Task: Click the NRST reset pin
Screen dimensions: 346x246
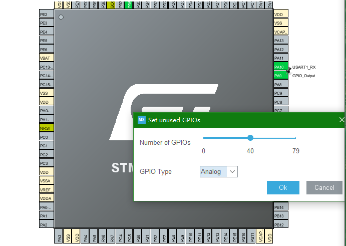Action: tap(47, 128)
